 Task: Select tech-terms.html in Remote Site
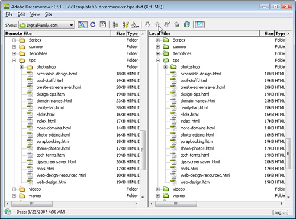point(51,155)
